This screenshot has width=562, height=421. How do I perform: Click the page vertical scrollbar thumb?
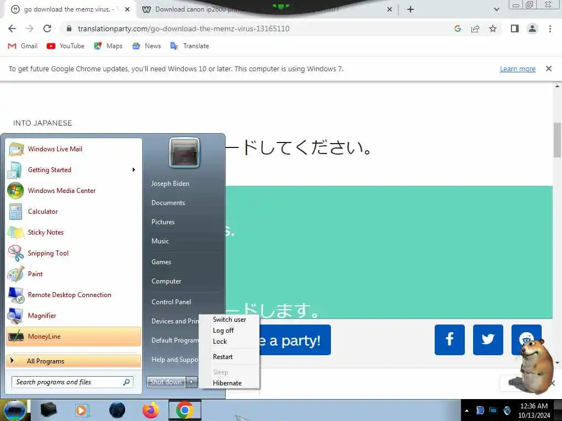557,140
